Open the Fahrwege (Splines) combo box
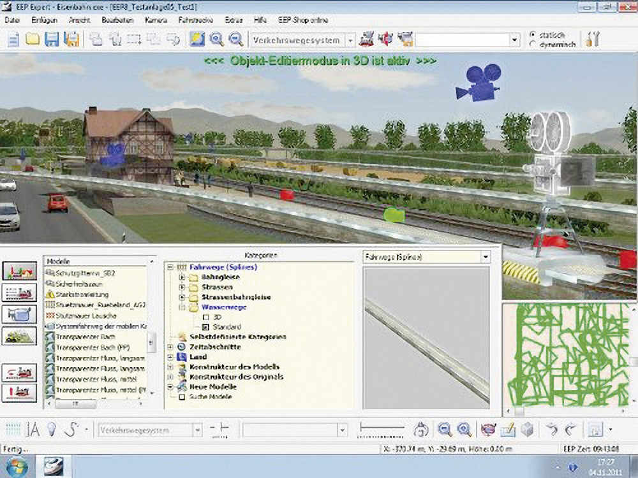 [x=485, y=257]
